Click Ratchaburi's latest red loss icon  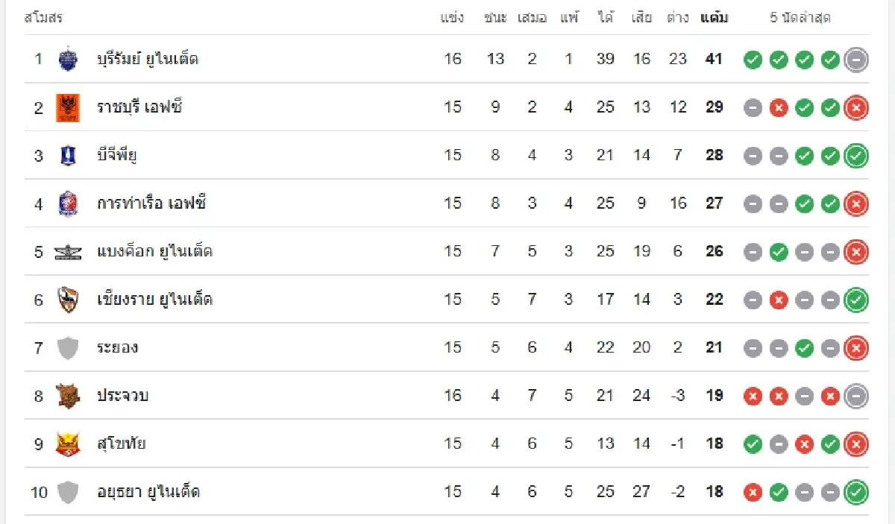click(856, 107)
